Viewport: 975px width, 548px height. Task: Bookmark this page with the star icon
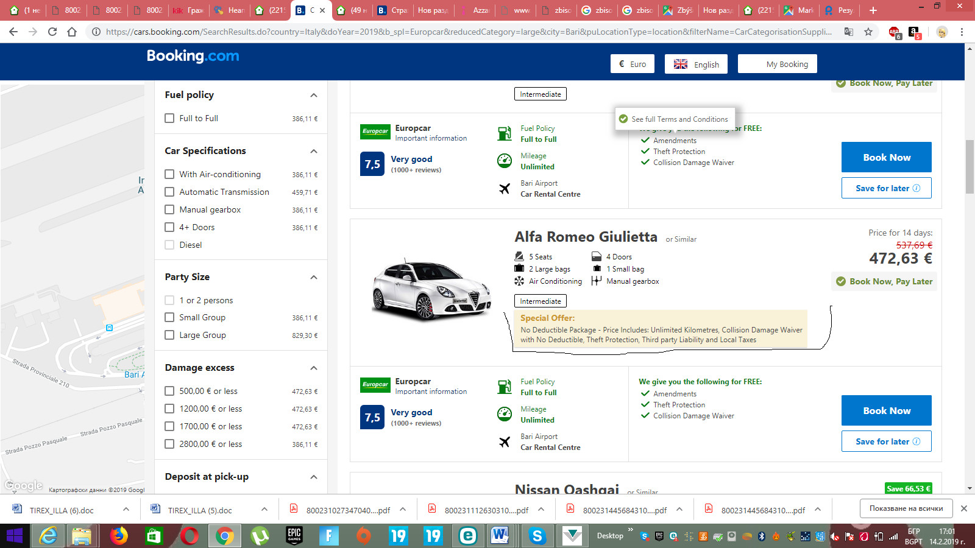point(868,32)
